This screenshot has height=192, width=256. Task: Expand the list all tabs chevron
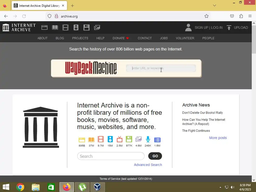pyautogui.click(x=214, y=5)
